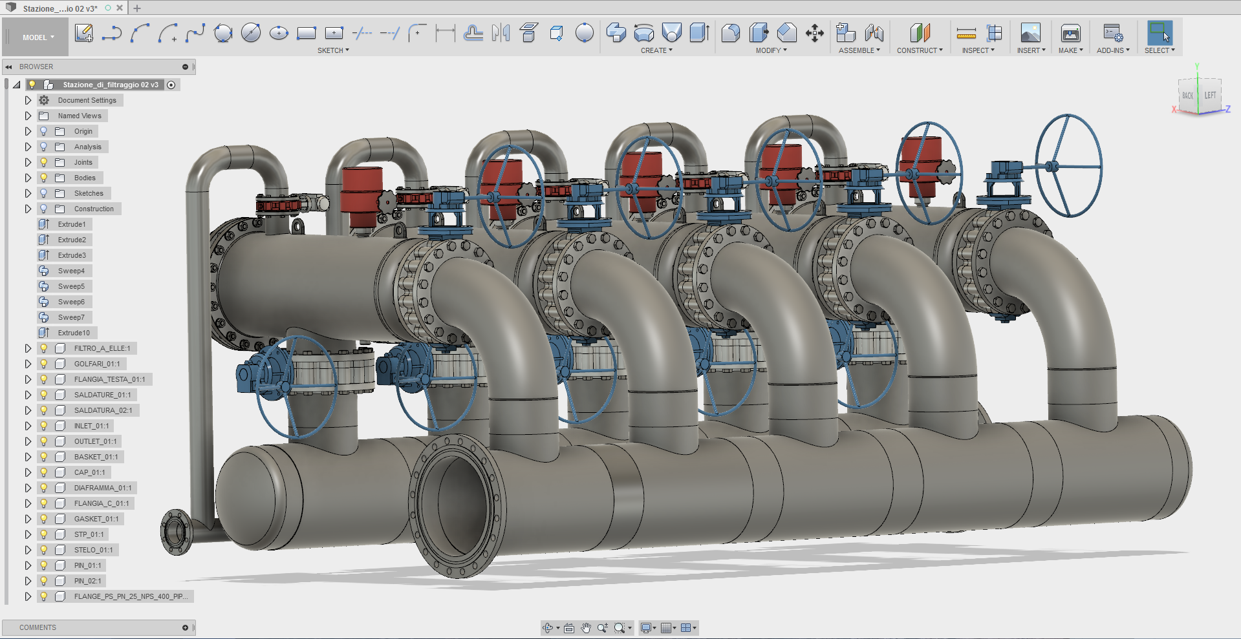The height and width of the screenshot is (639, 1241).
Task: Toggle the activate radio button for the root component
Action: [x=171, y=85]
